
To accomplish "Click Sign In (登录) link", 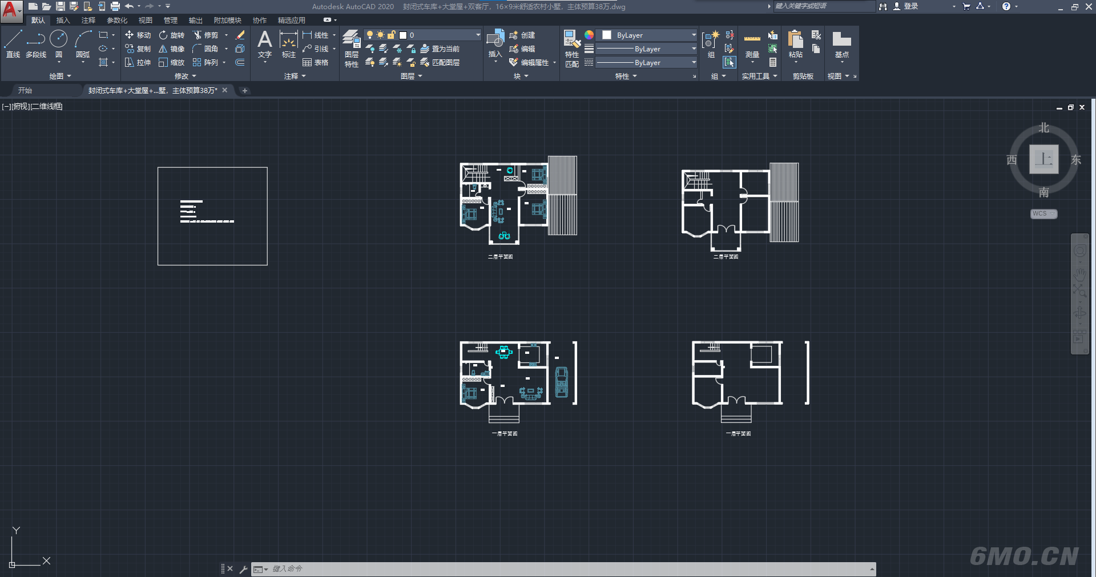I will (905, 6).
